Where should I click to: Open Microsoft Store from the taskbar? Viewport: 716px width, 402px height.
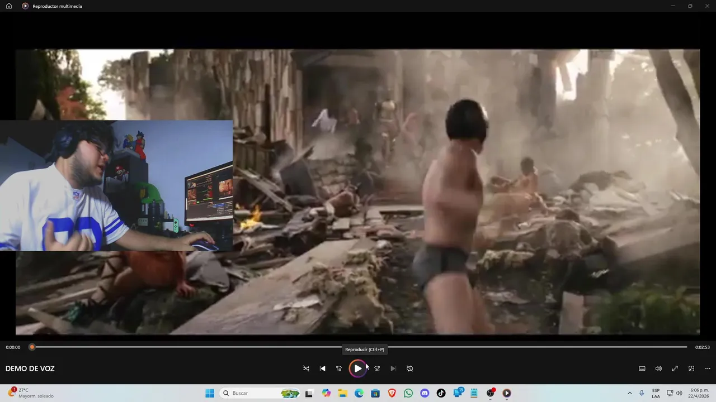[x=375, y=393]
